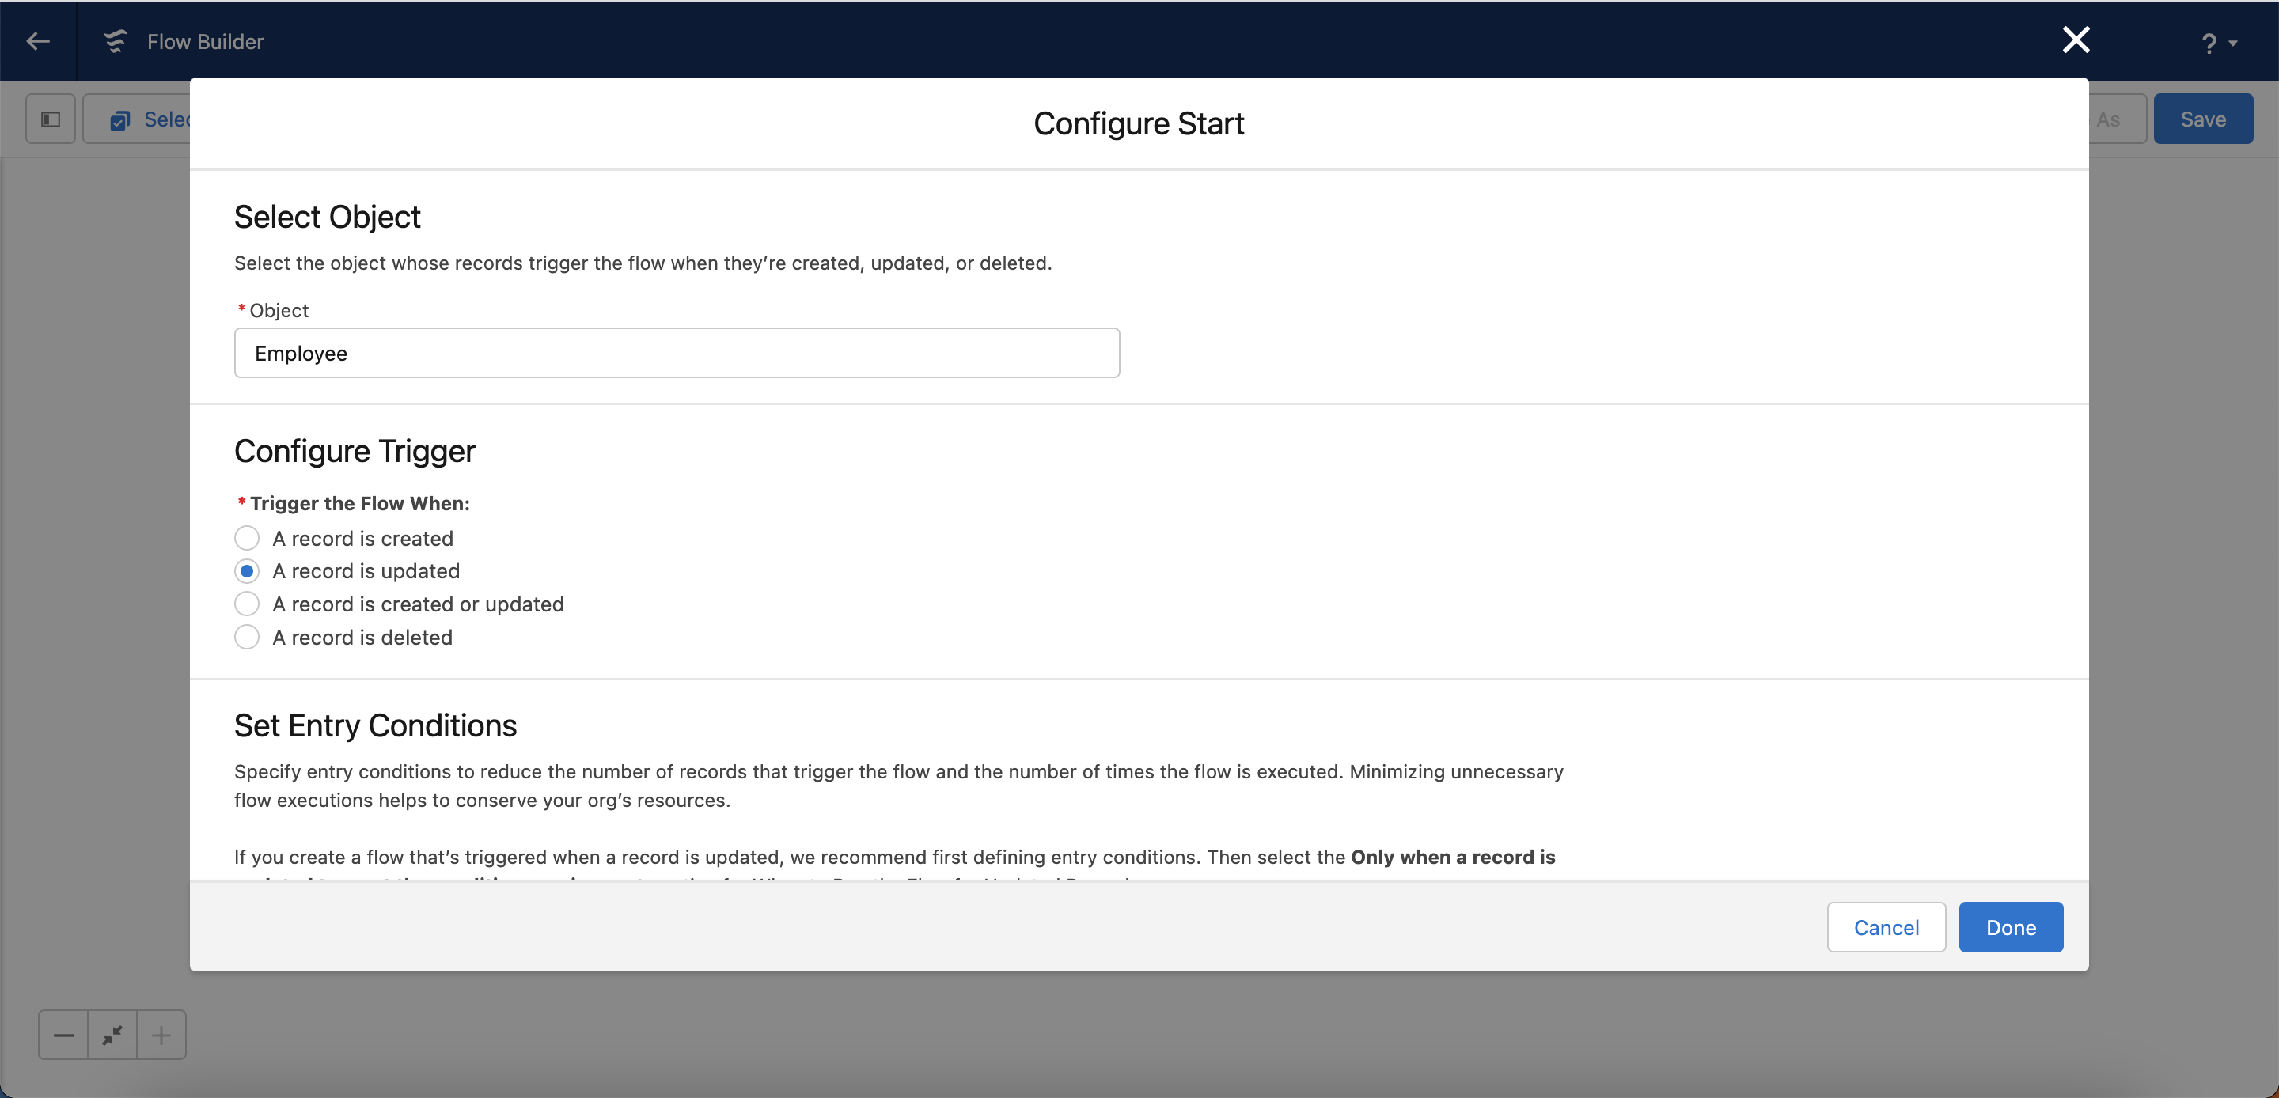Image resolution: width=2279 pixels, height=1098 pixels.
Task: Click the Save button in toolbar
Action: [x=2202, y=119]
